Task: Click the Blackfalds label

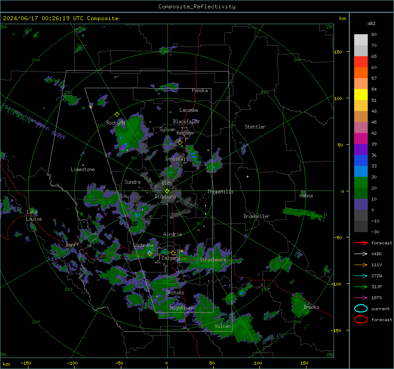Action: click(186, 122)
